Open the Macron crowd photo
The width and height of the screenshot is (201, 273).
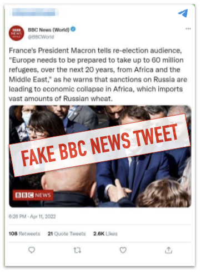point(100,156)
